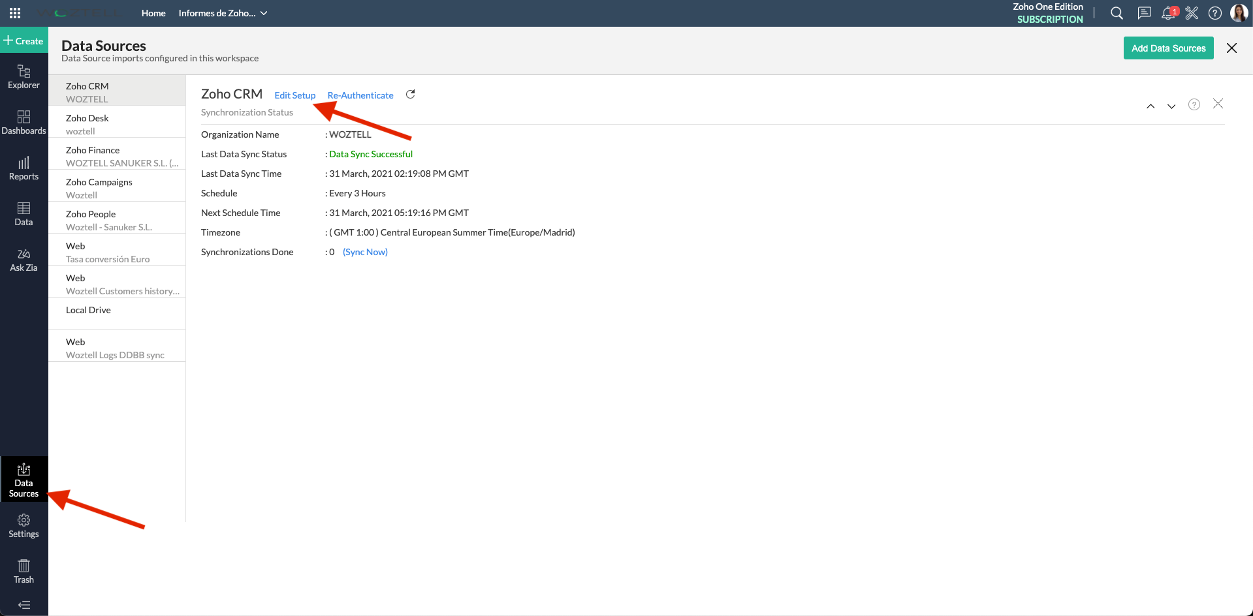Click Re-Authenticate link
The image size is (1253, 616).
point(360,95)
